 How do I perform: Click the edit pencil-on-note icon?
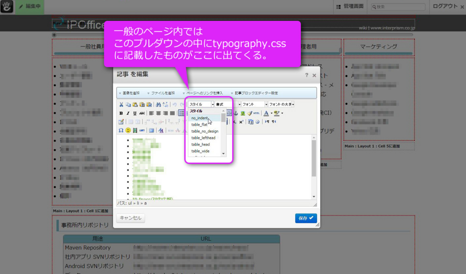(121, 122)
